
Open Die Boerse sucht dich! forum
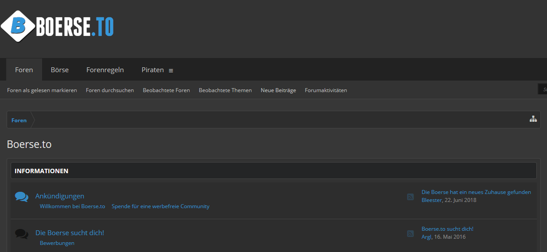point(70,233)
